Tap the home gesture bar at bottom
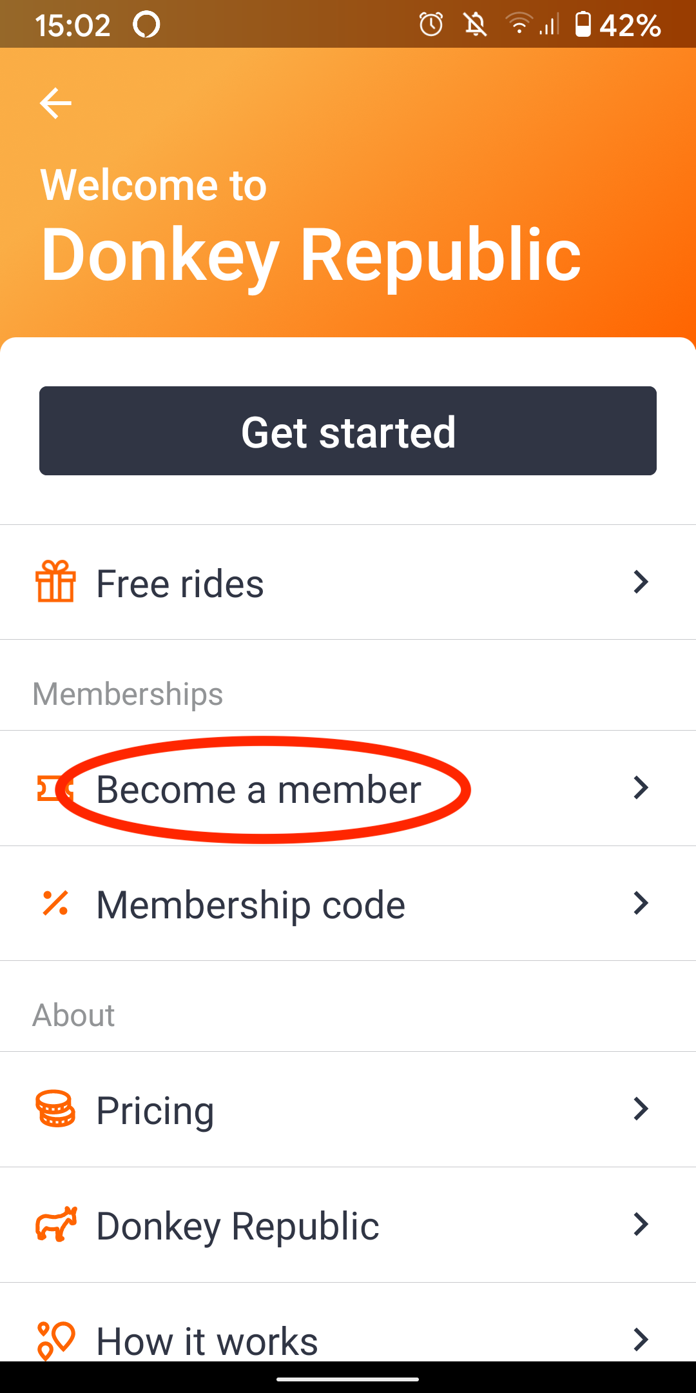Viewport: 696px width, 1393px height. click(x=348, y=1379)
